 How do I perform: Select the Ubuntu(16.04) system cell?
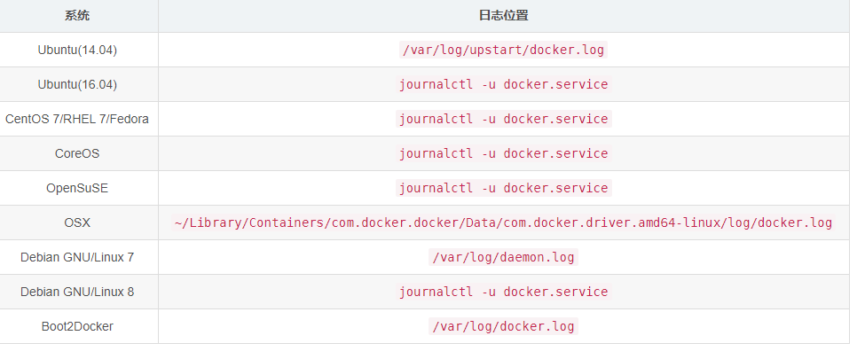[77, 84]
